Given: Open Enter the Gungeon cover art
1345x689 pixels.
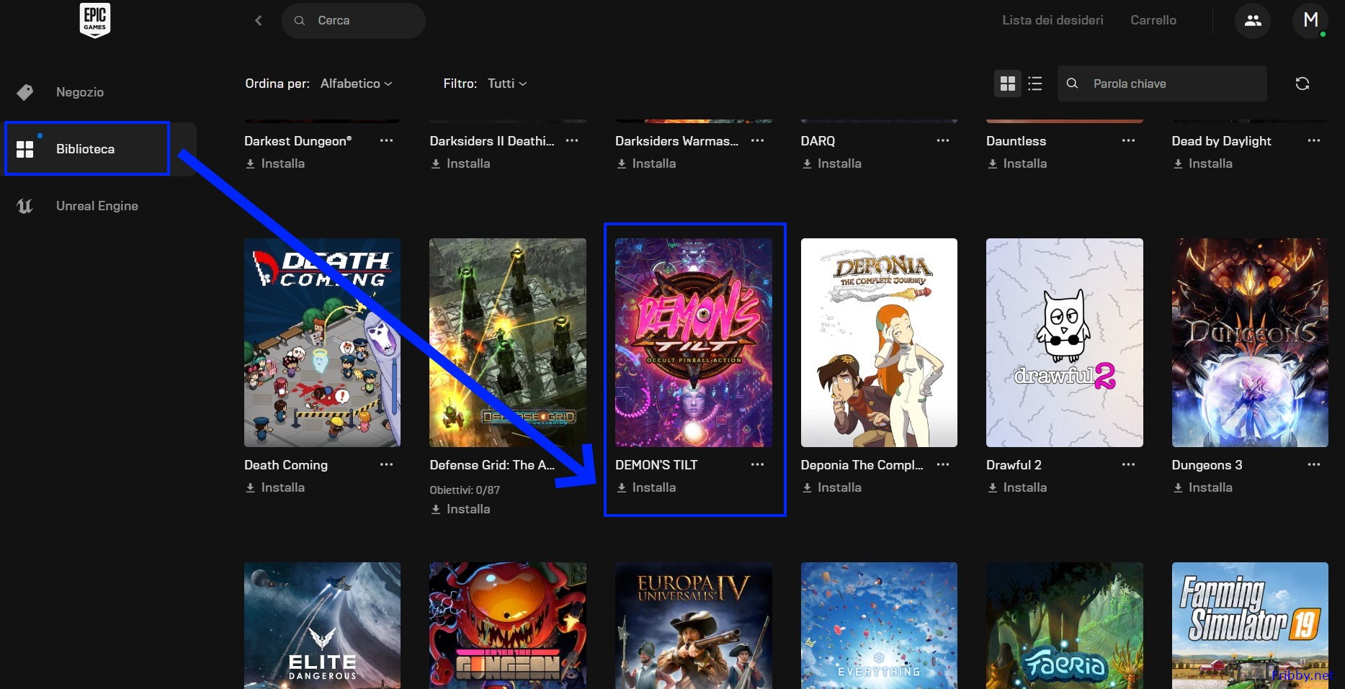Looking at the screenshot, I should [x=508, y=626].
